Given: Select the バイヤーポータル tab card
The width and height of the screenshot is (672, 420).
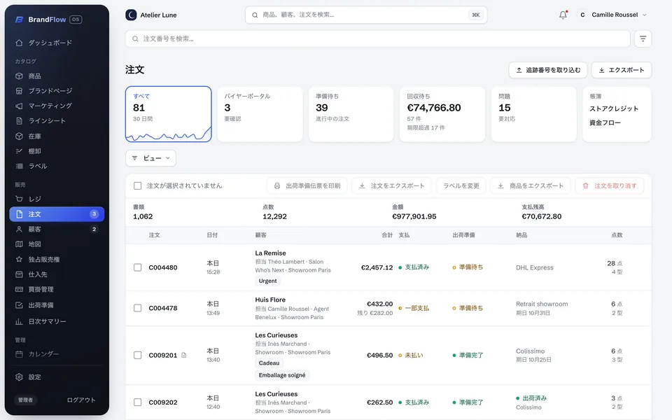Looking at the screenshot, I should [x=260, y=114].
